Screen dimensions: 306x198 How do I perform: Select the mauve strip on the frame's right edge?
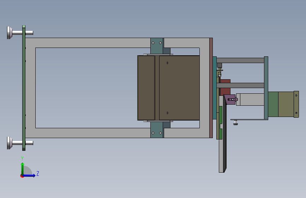[x=211, y=88]
